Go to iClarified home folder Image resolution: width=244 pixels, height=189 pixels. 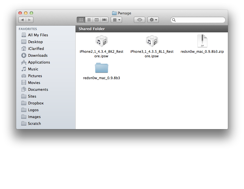[x=36, y=49]
